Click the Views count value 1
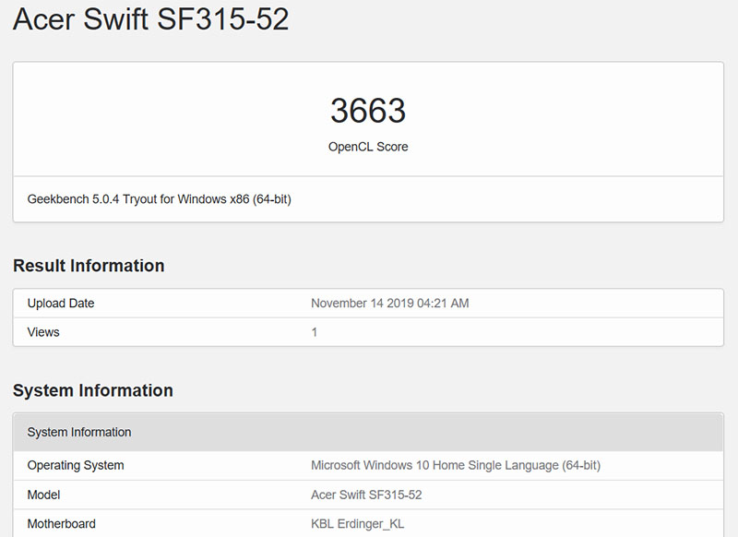The image size is (738, 537). click(314, 332)
